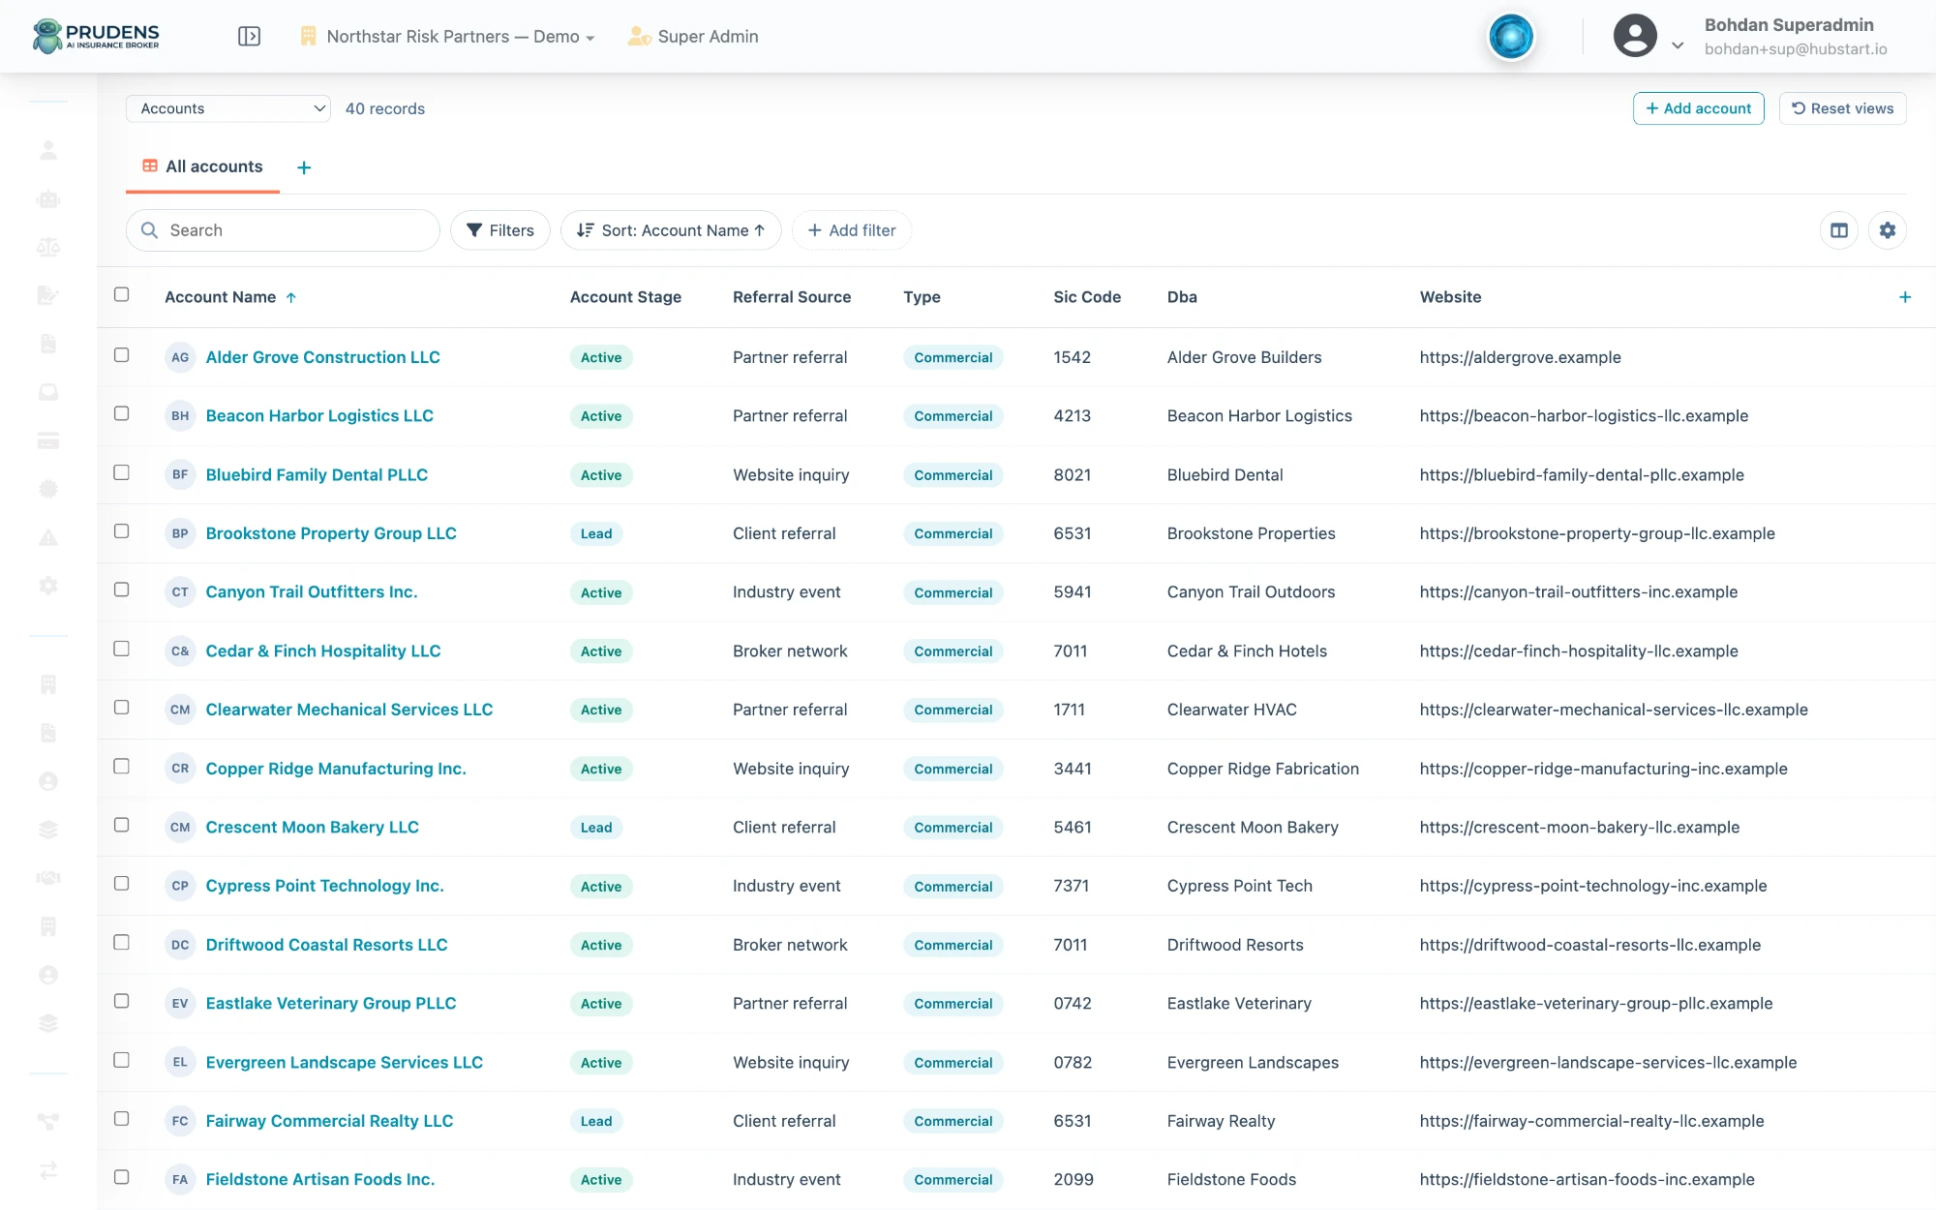Open the inbox tray sidebar icon

click(x=48, y=392)
